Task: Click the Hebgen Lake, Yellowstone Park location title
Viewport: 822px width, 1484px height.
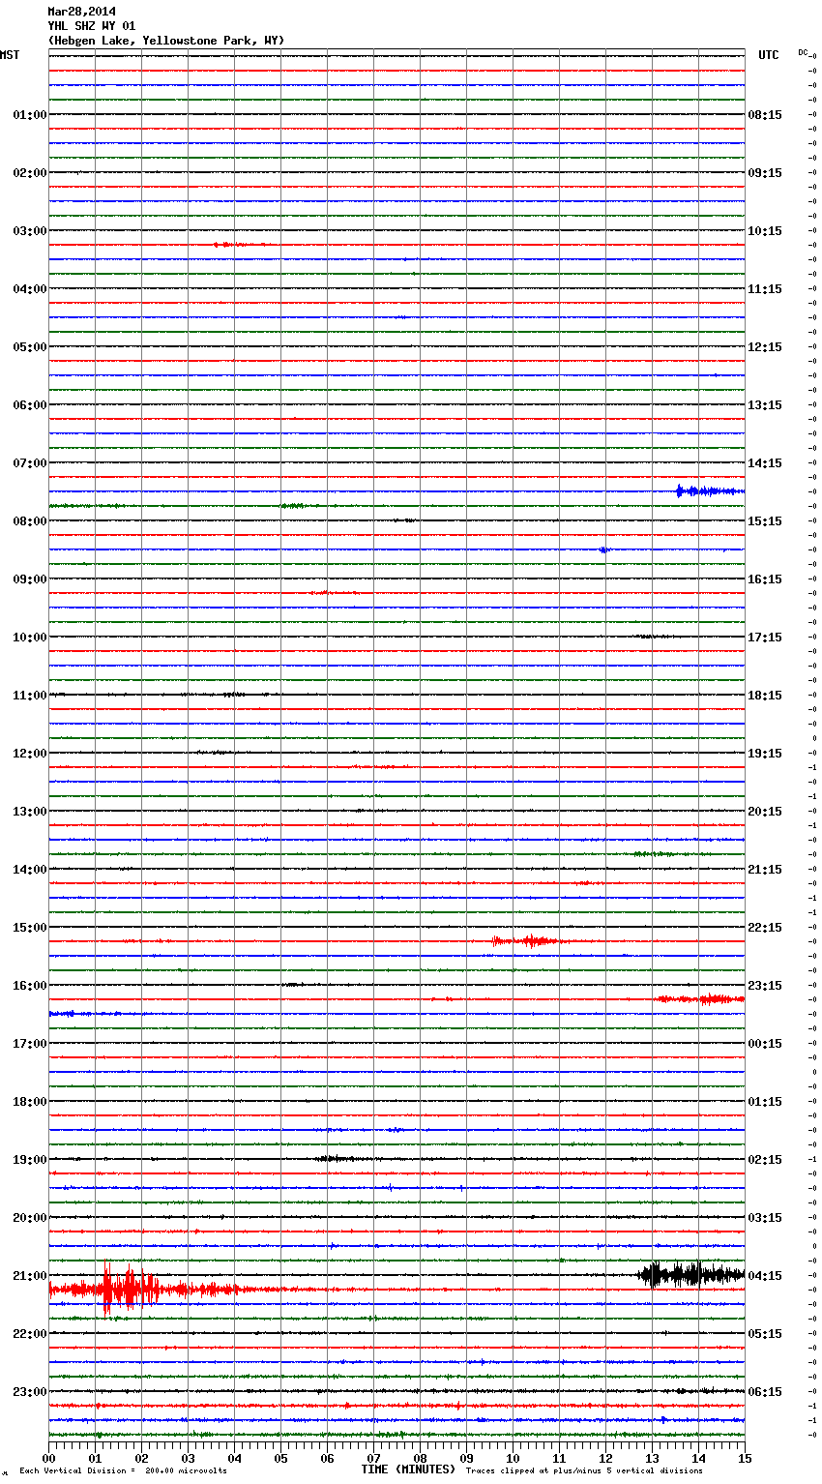Action: tap(165, 41)
